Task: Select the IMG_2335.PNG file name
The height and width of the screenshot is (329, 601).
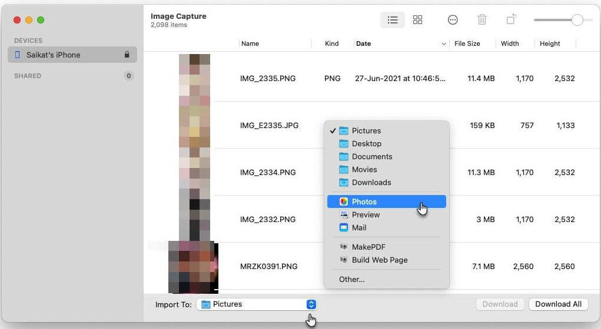Action: point(268,78)
